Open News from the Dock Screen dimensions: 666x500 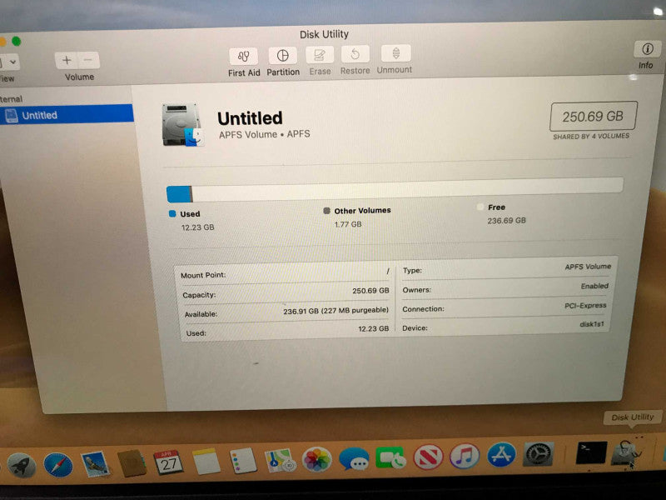(428, 457)
